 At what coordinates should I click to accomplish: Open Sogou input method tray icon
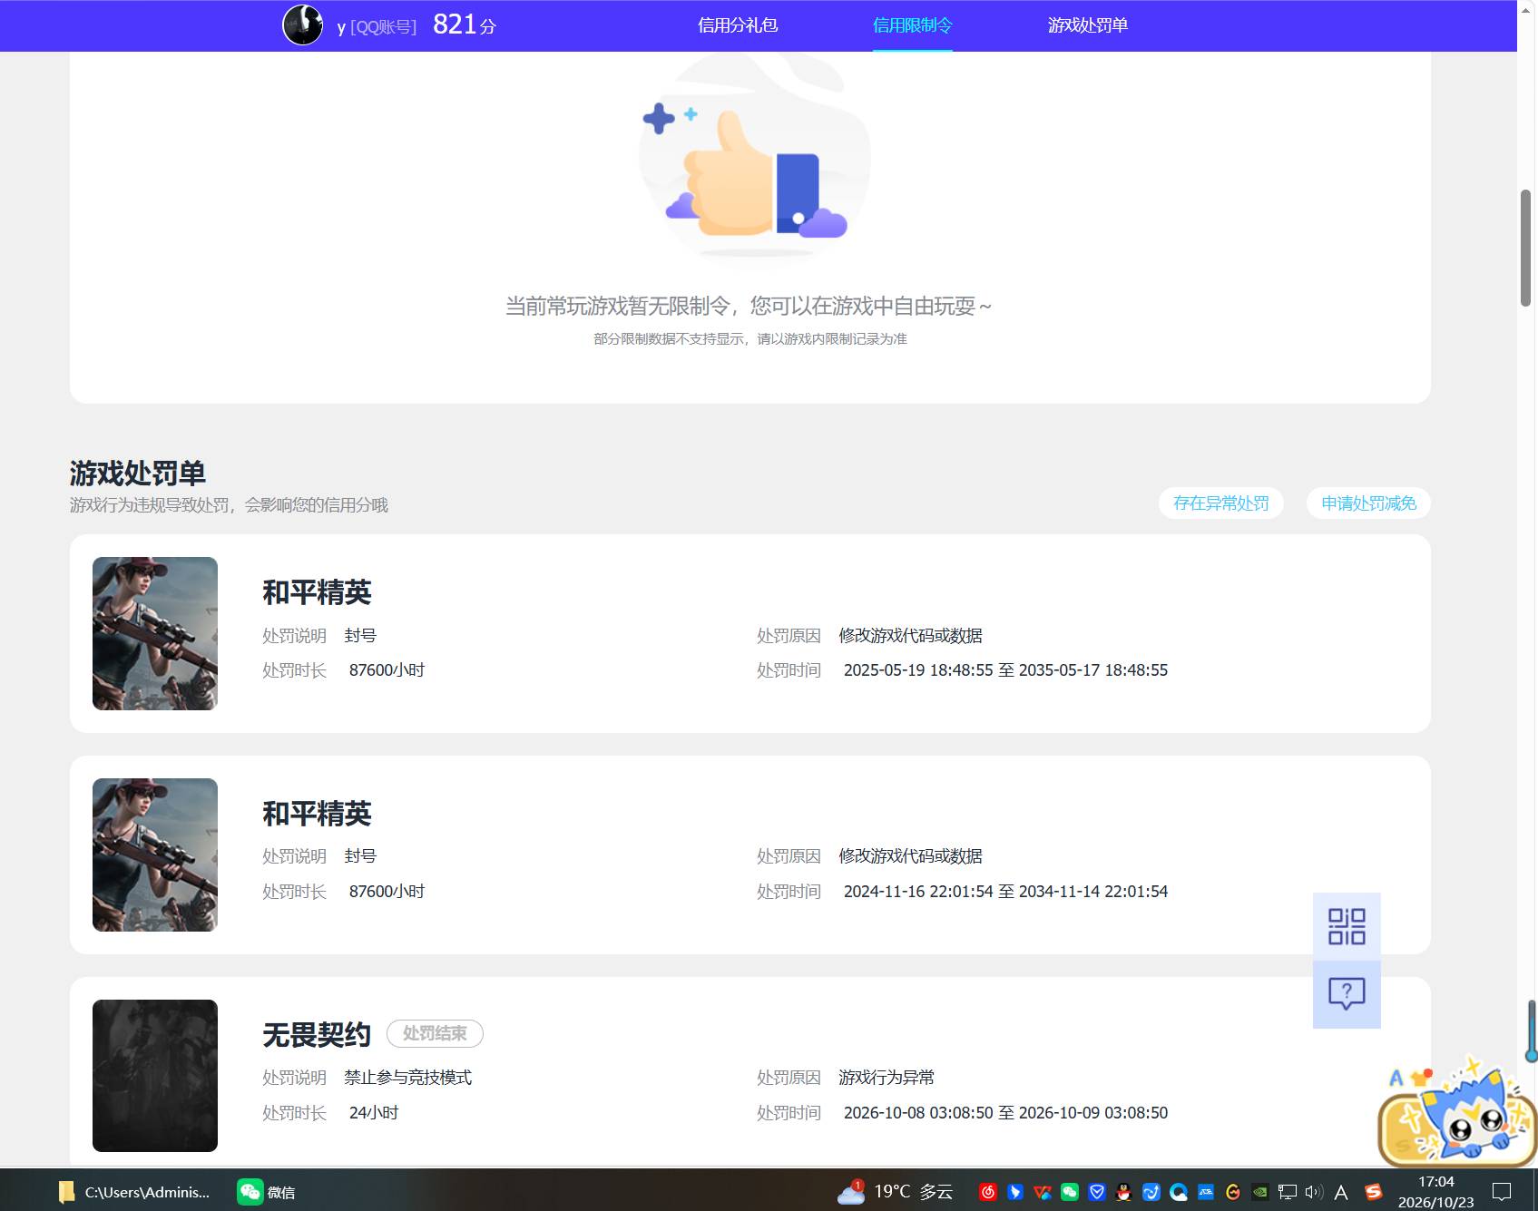click(x=1373, y=1192)
